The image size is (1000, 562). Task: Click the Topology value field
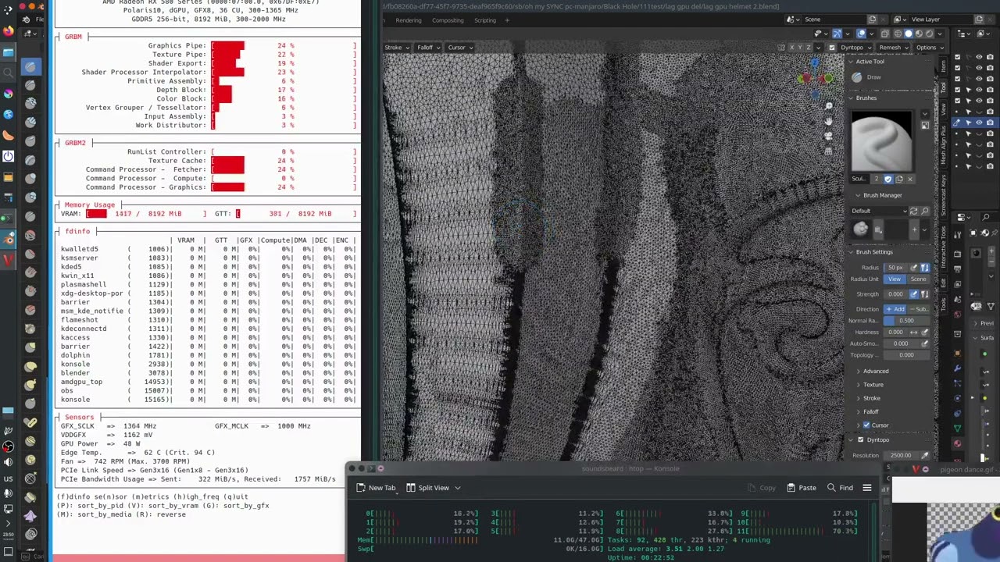click(x=906, y=355)
